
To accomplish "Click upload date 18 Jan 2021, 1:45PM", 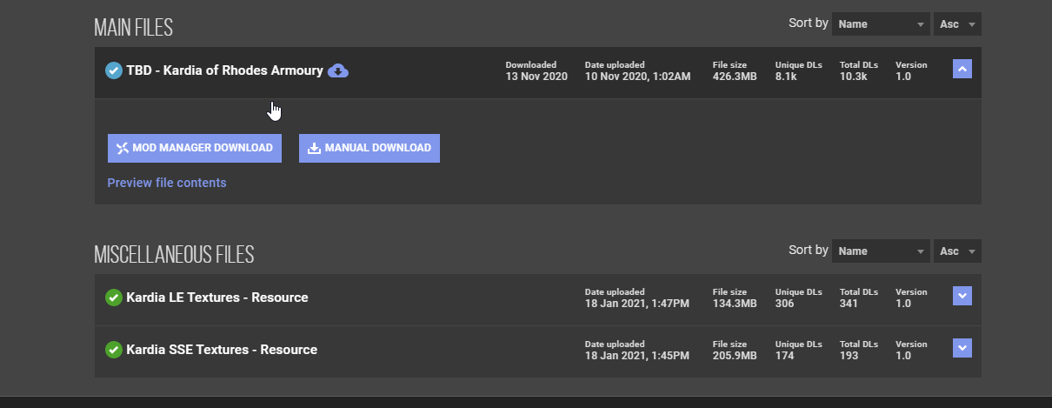I will (x=637, y=356).
